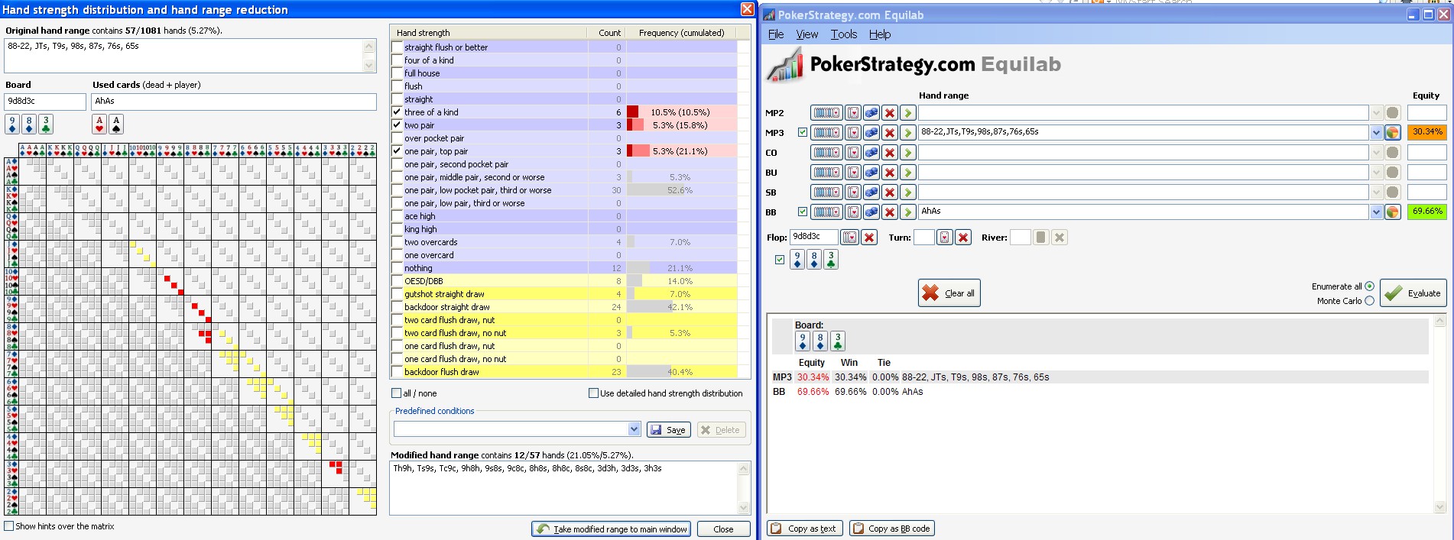Open range selector for SB row

tap(826, 192)
